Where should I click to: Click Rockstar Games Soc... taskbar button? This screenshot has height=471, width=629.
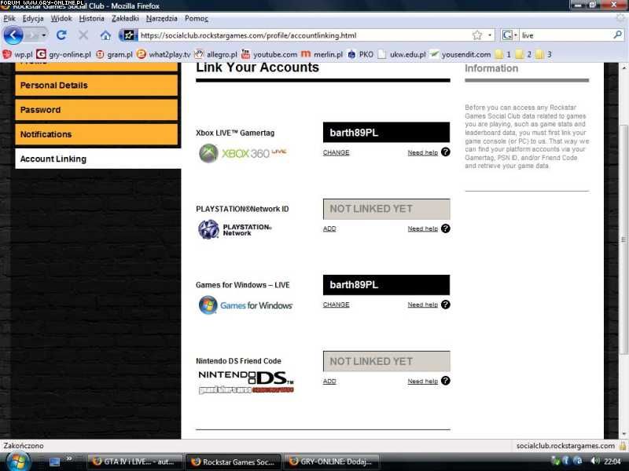(233, 462)
